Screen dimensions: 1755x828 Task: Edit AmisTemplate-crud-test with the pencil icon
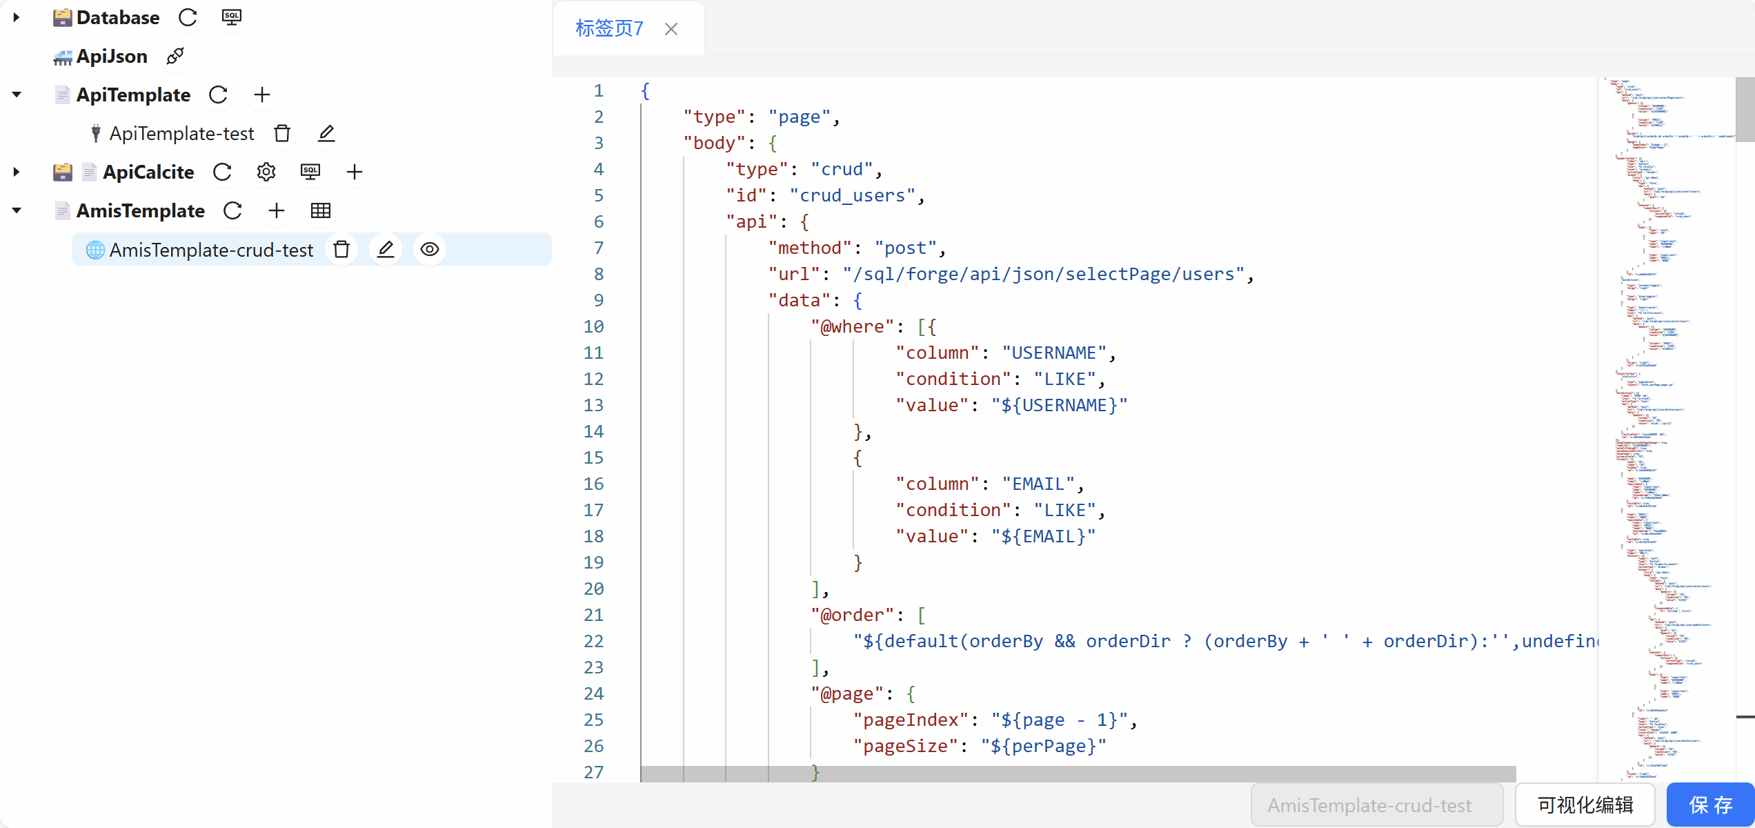386,249
